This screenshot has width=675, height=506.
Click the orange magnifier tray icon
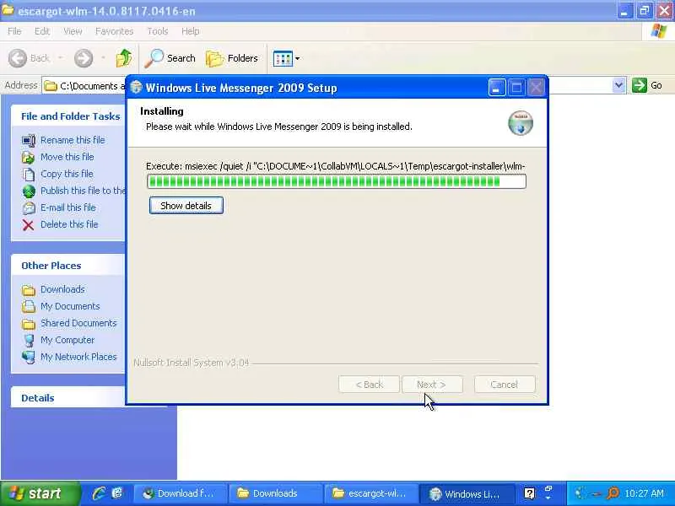(613, 493)
